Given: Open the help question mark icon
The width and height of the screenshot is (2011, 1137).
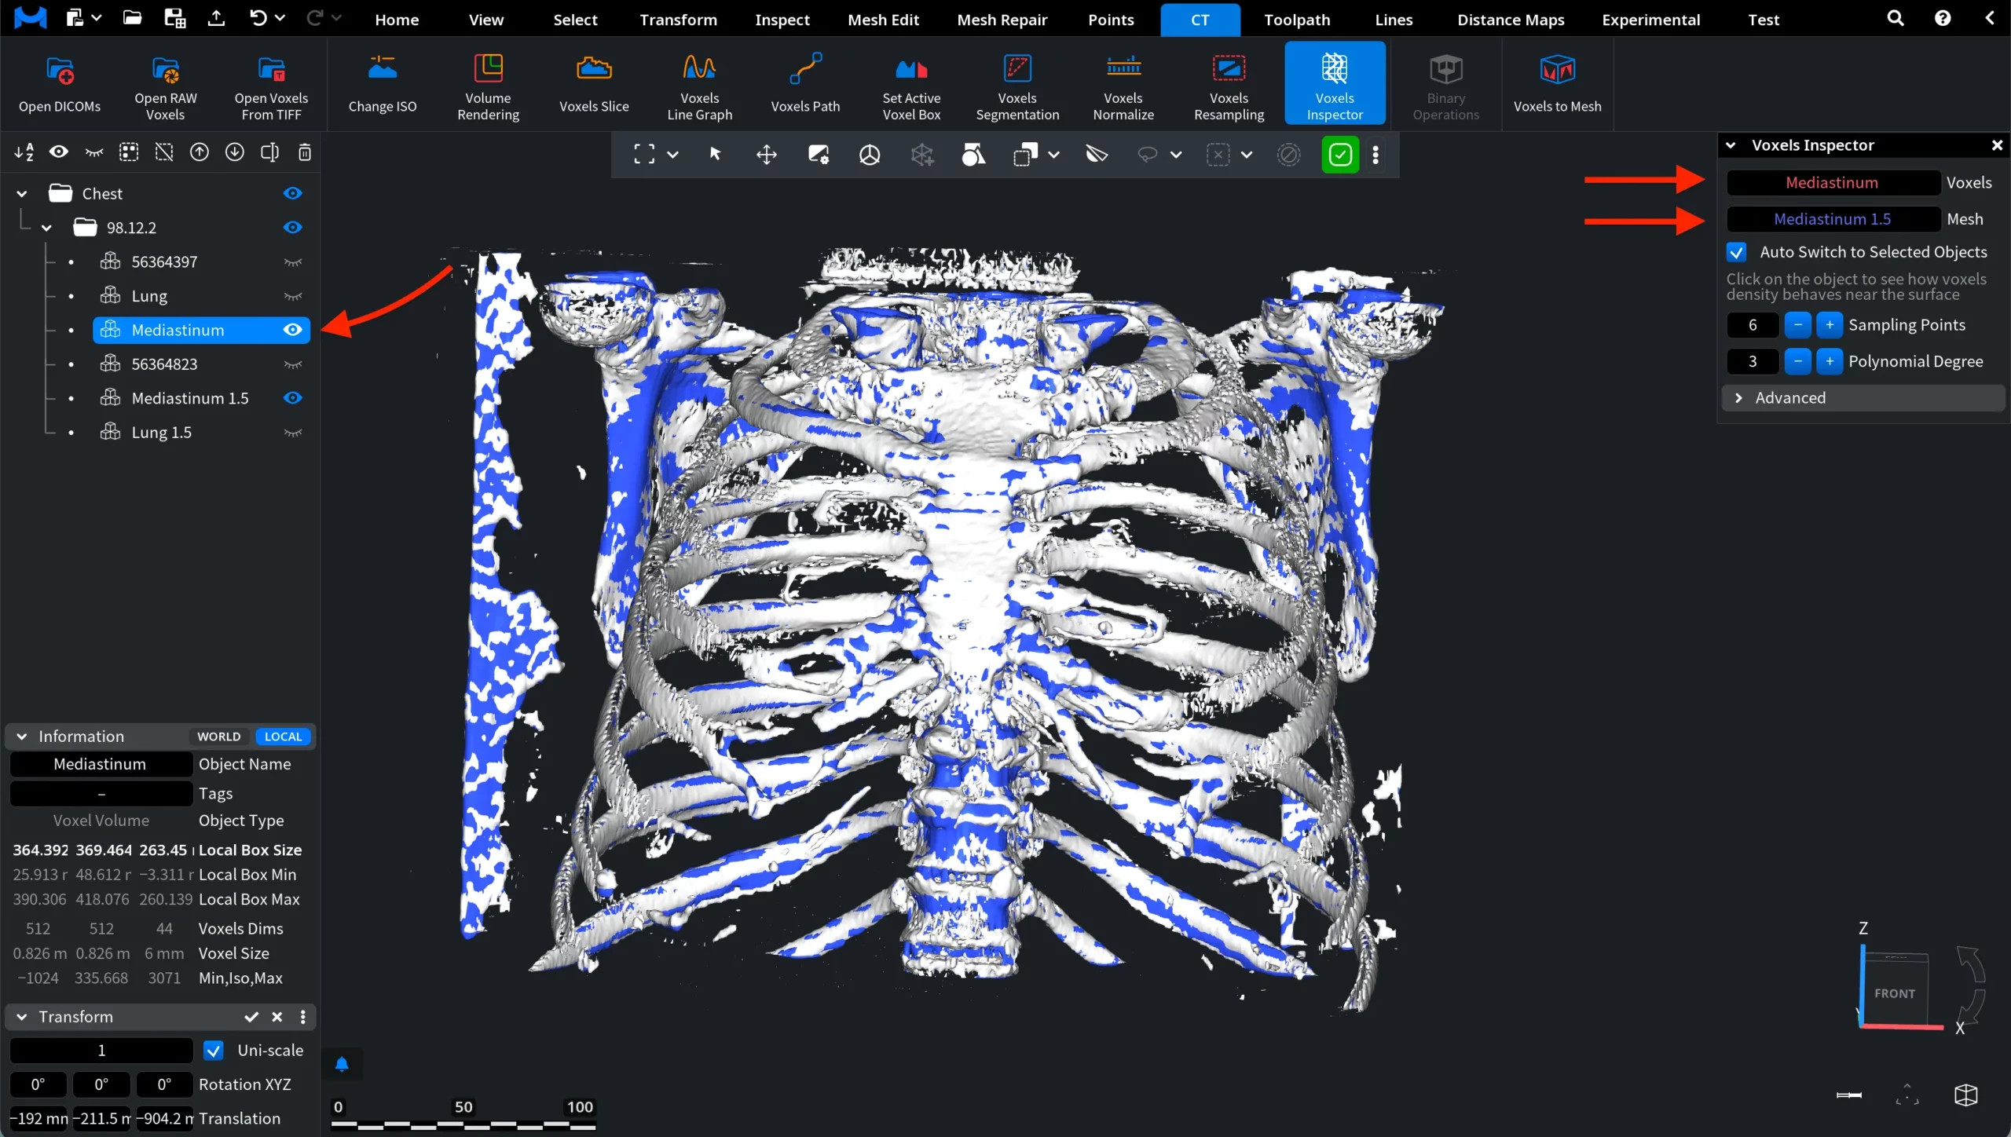Looking at the screenshot, I should pos(1943,19).
